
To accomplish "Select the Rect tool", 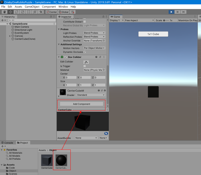I will [29, 12].
